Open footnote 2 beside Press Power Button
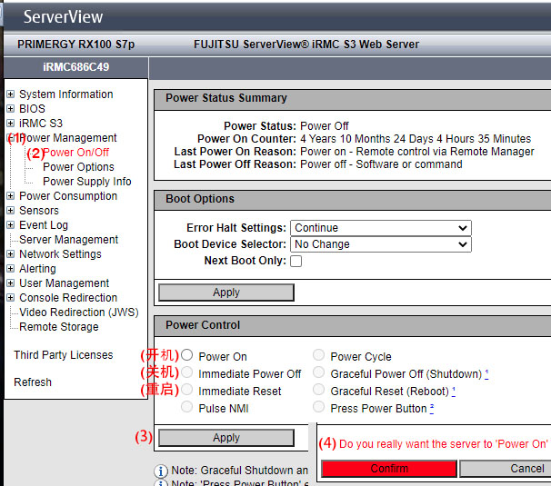The width and height of the screenshot is (551, 486). (x=432, y=409)
